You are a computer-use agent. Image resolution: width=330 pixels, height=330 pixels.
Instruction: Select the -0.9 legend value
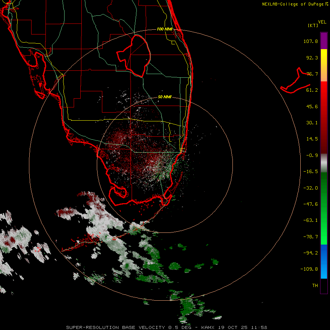(312, 155)
